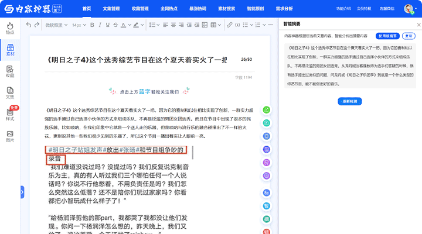The width and height of the screenshot is (422, 234).
Task: Open the 功能介绍 link
Action: (x=343, y=9)
